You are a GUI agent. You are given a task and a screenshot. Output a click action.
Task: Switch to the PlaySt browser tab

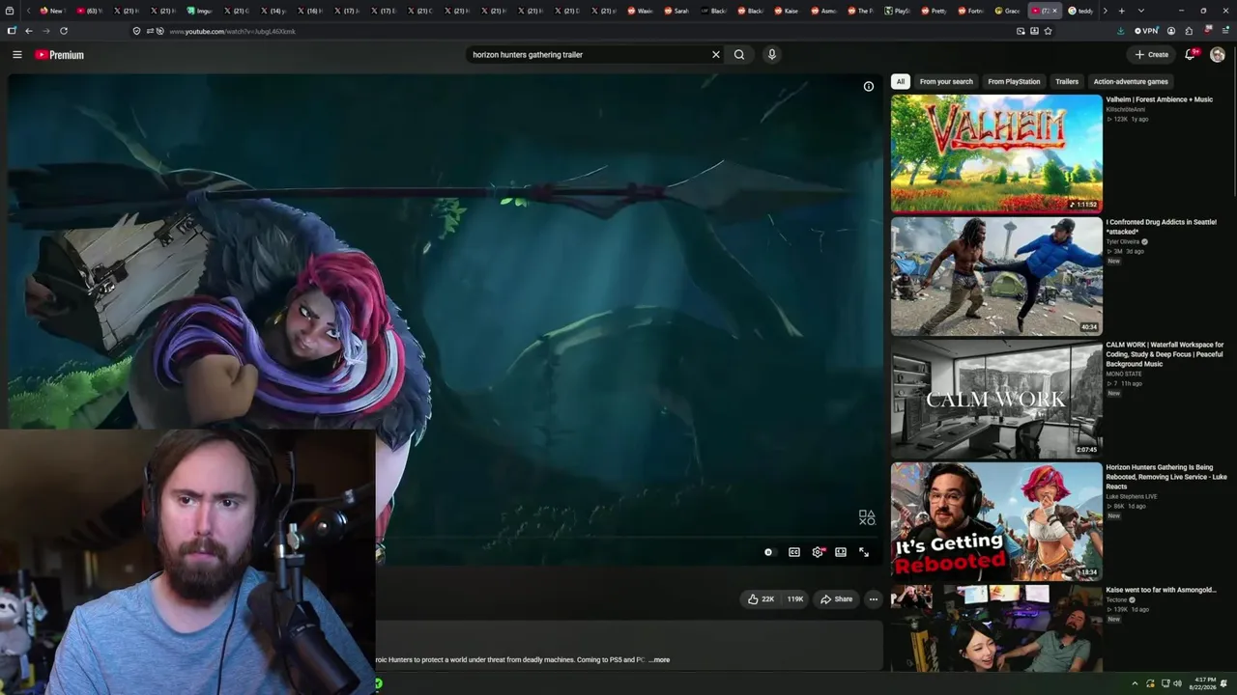pyautogui.click(x=896, y=11)
